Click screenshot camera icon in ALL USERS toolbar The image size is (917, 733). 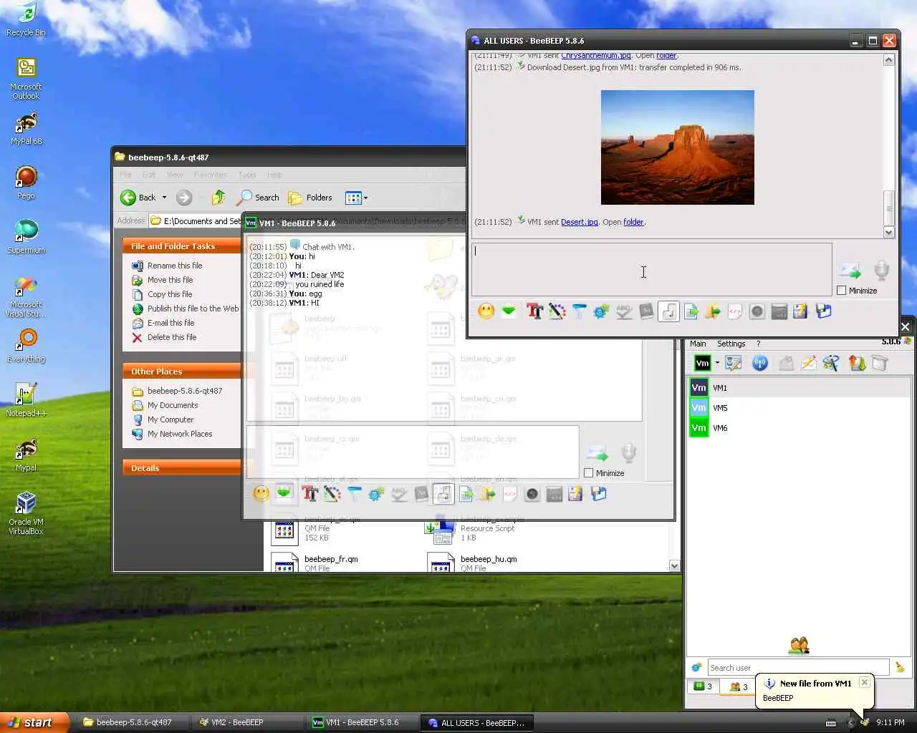(x=757, y=311)
